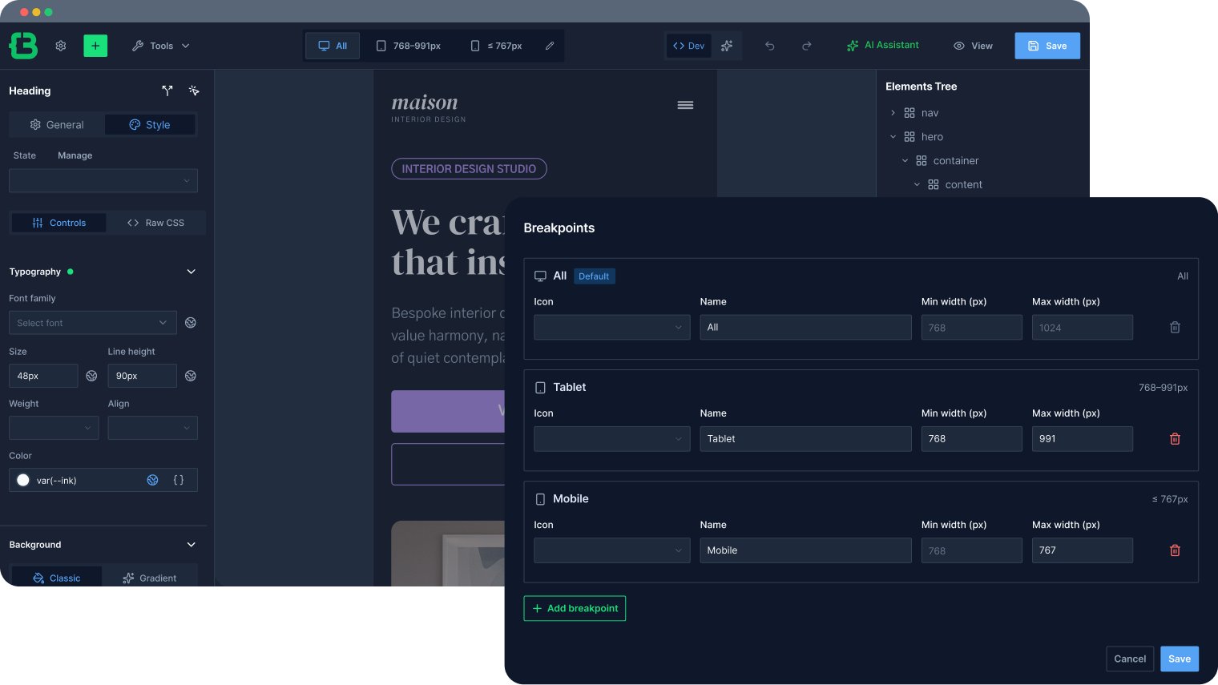Toggle Dev mode button
The image size is (1218, 685).
click(x=688, y=46)
